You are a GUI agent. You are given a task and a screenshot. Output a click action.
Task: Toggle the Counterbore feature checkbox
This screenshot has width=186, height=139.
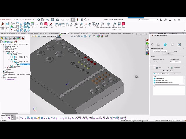point(10,66)
